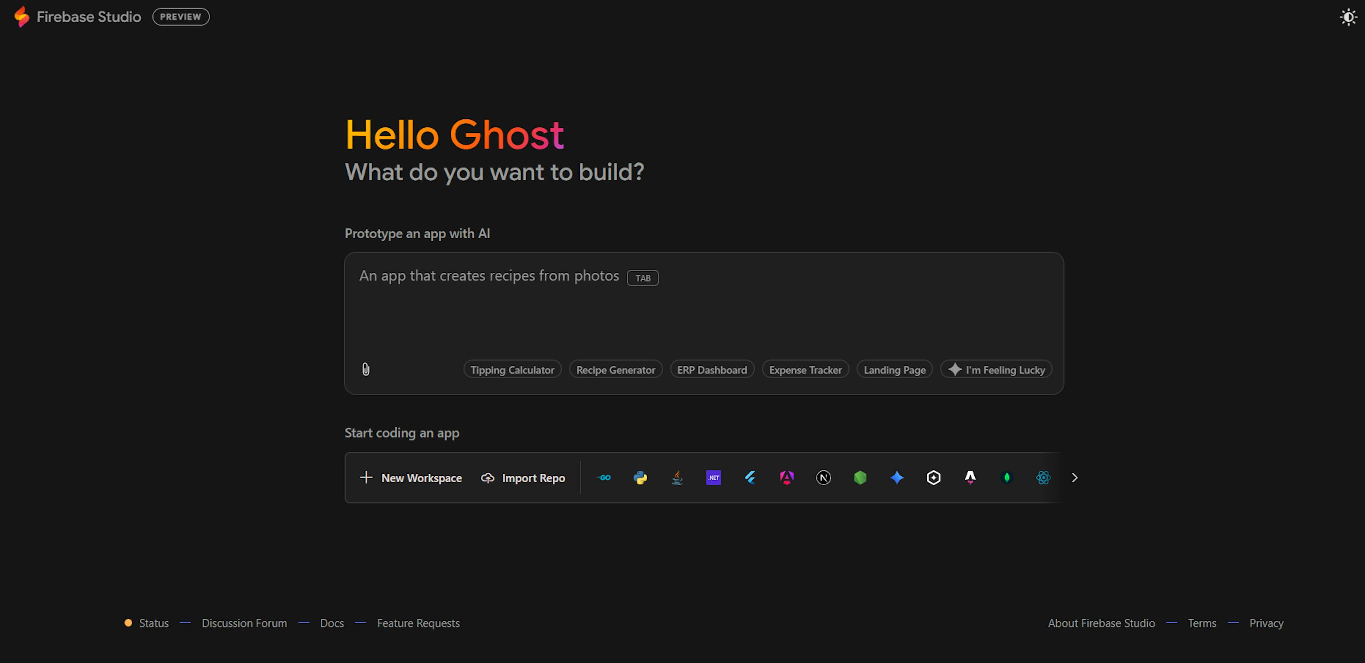The image size is (1365, 663).
Task: Choose the ERP Dashboard suggestion chip
Action: click(712, 370)
